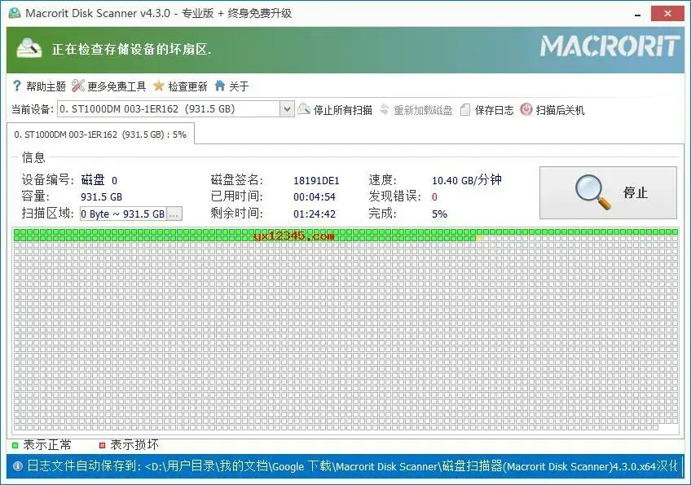The height and width of the screenshot is (485, 691).
Task: Open scan area ellipsis browse button
Action: coord(174,214)
